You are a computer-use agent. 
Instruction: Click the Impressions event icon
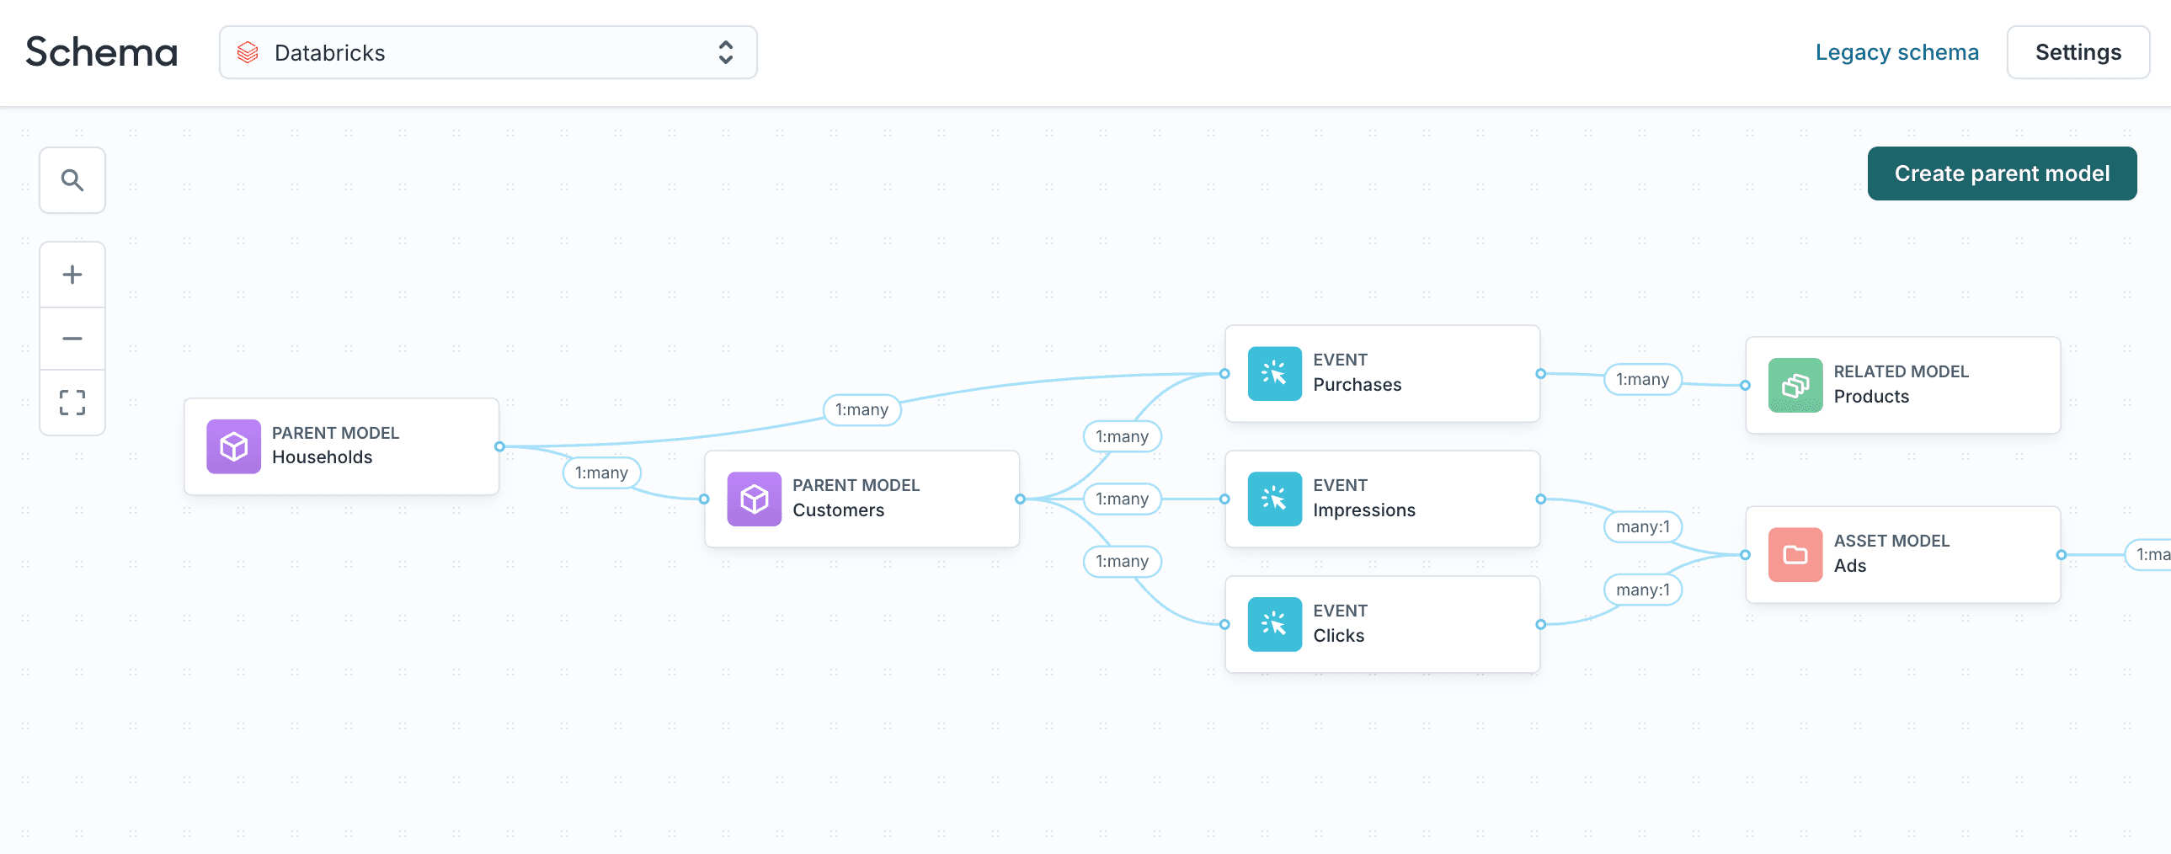(1274, 499)
